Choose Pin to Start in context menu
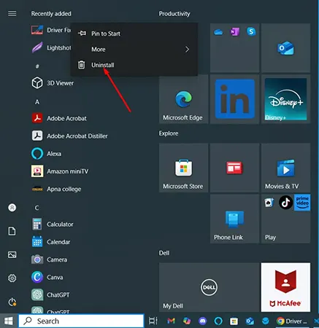319x328 pixels. click(134, 34)
